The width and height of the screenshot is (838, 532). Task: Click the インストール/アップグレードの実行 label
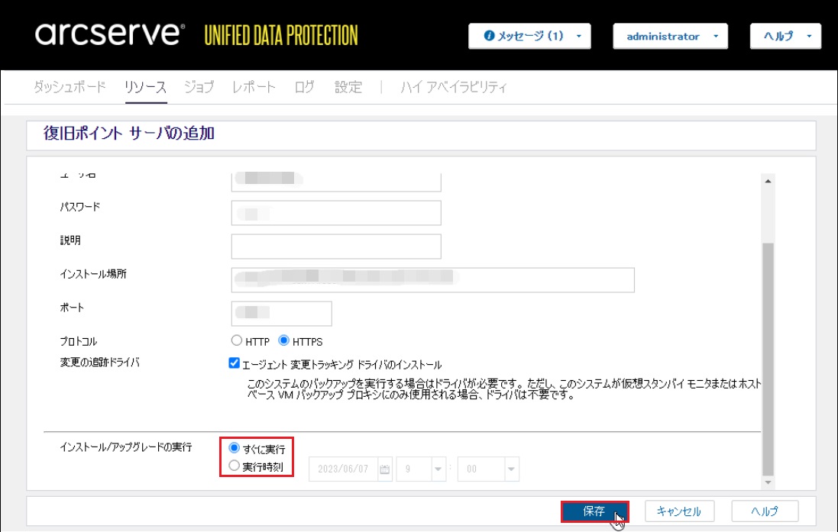point(125,447)
